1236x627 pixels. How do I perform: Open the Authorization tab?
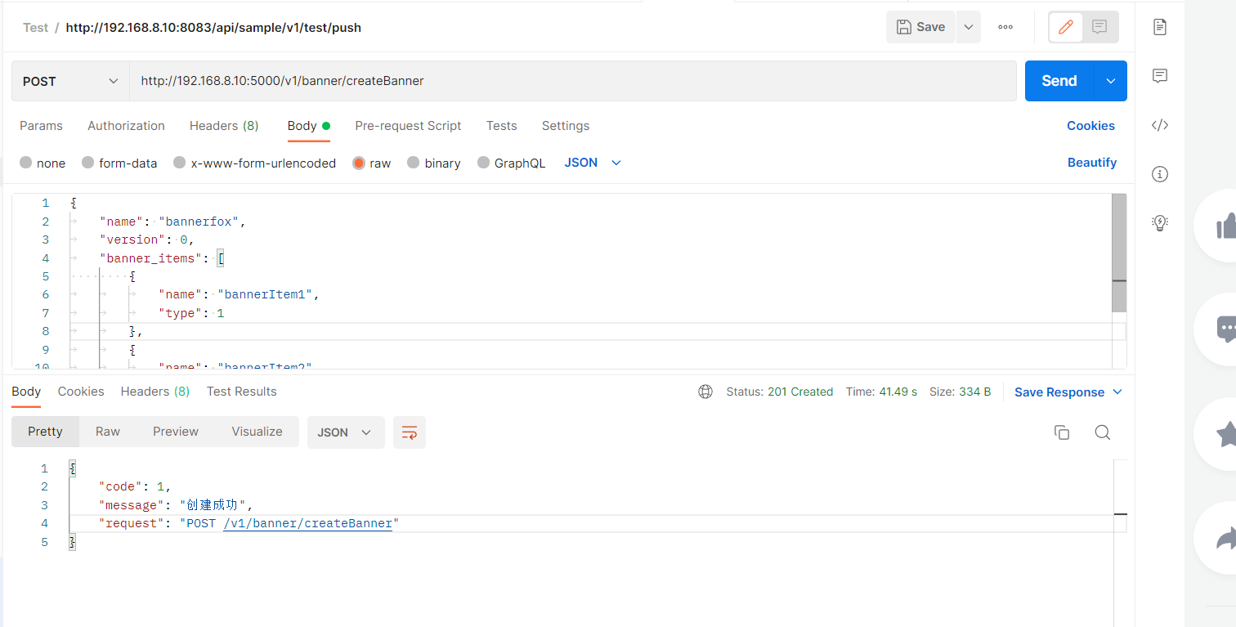tap(126, 126)
